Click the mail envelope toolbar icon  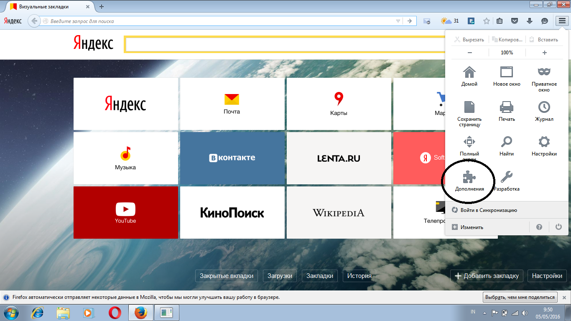(427, 21)
